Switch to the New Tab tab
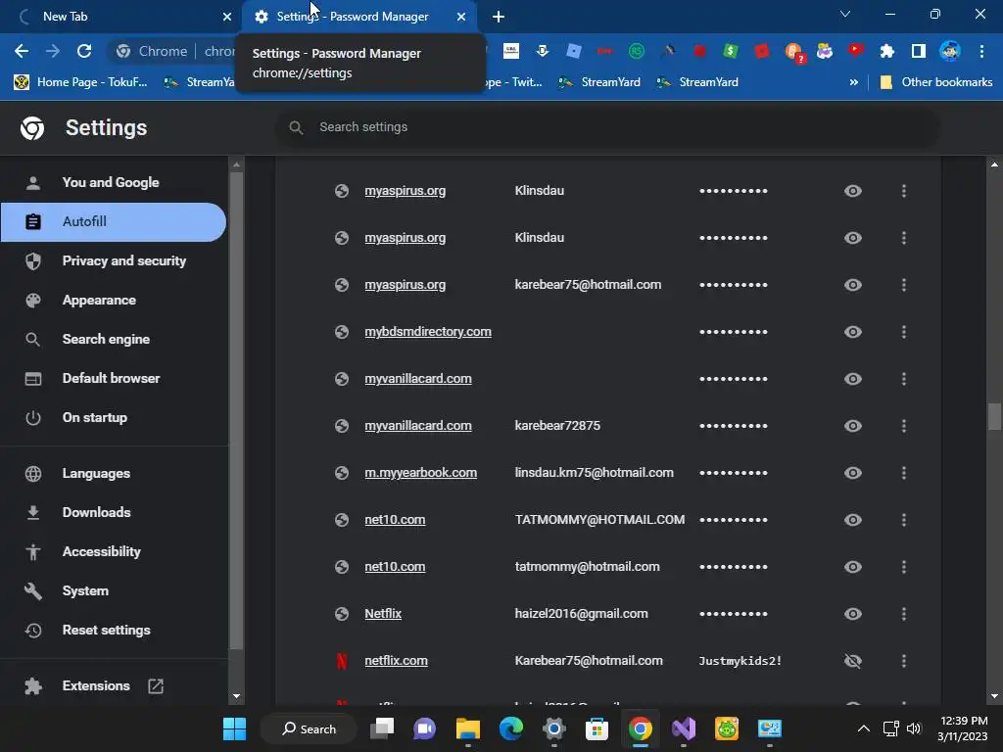 [x=120, y=17]
